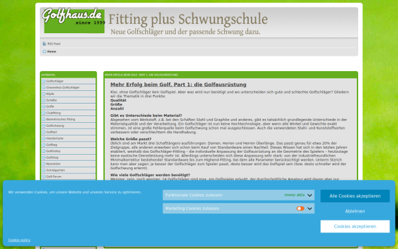This screenshot has height=249, width=398.
Task: Expand Marketing Cookies zulassen chevron
Action: click(x=310, y=208)
